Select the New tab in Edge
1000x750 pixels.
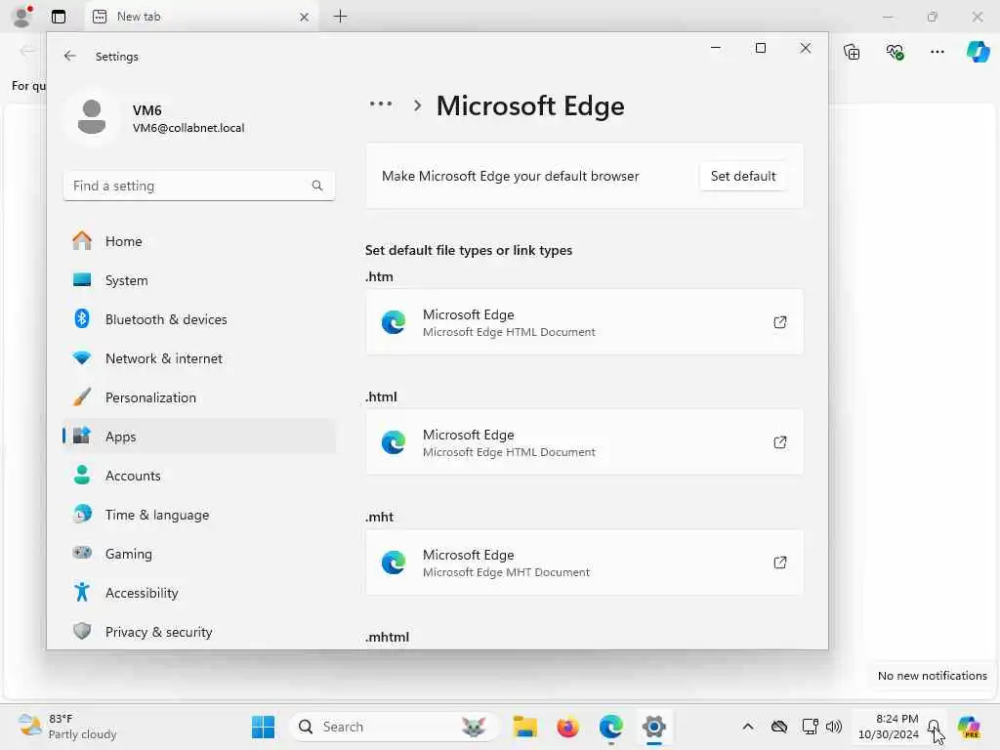point(201,17)
